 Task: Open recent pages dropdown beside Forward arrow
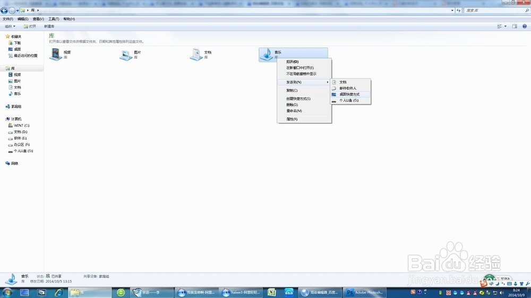[18, 11]
